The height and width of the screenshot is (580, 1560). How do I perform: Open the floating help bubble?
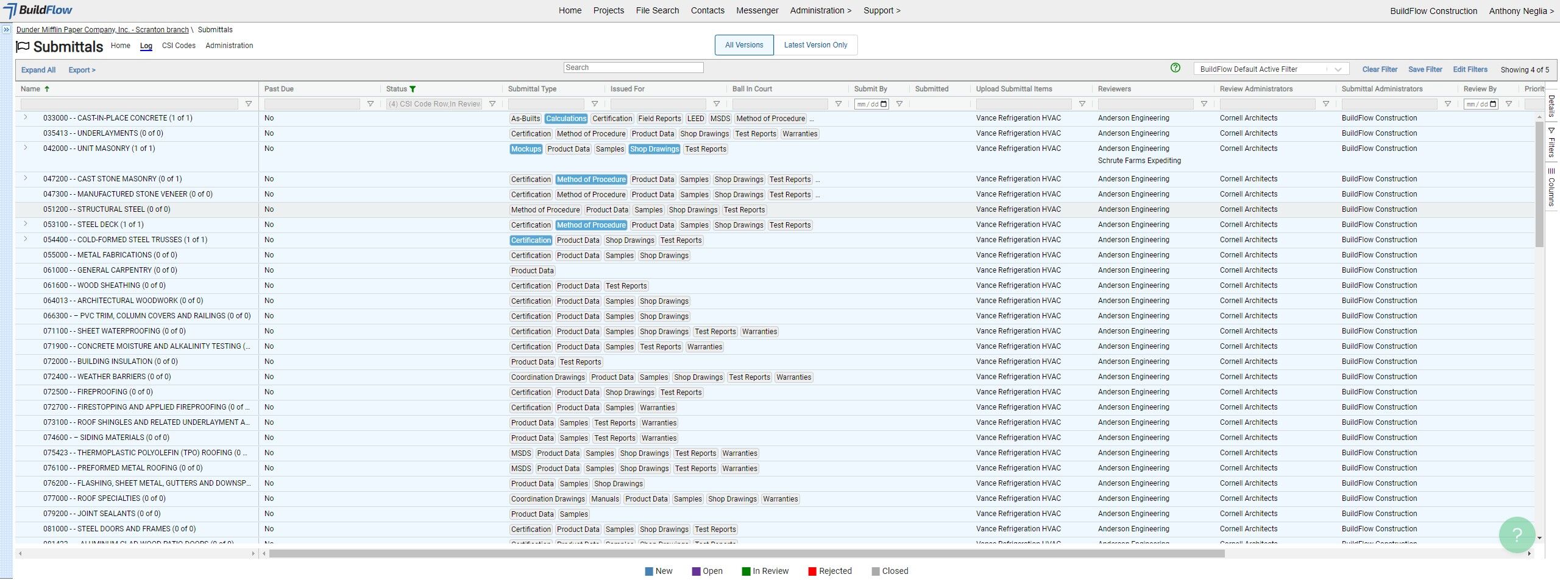(1517, 535)
